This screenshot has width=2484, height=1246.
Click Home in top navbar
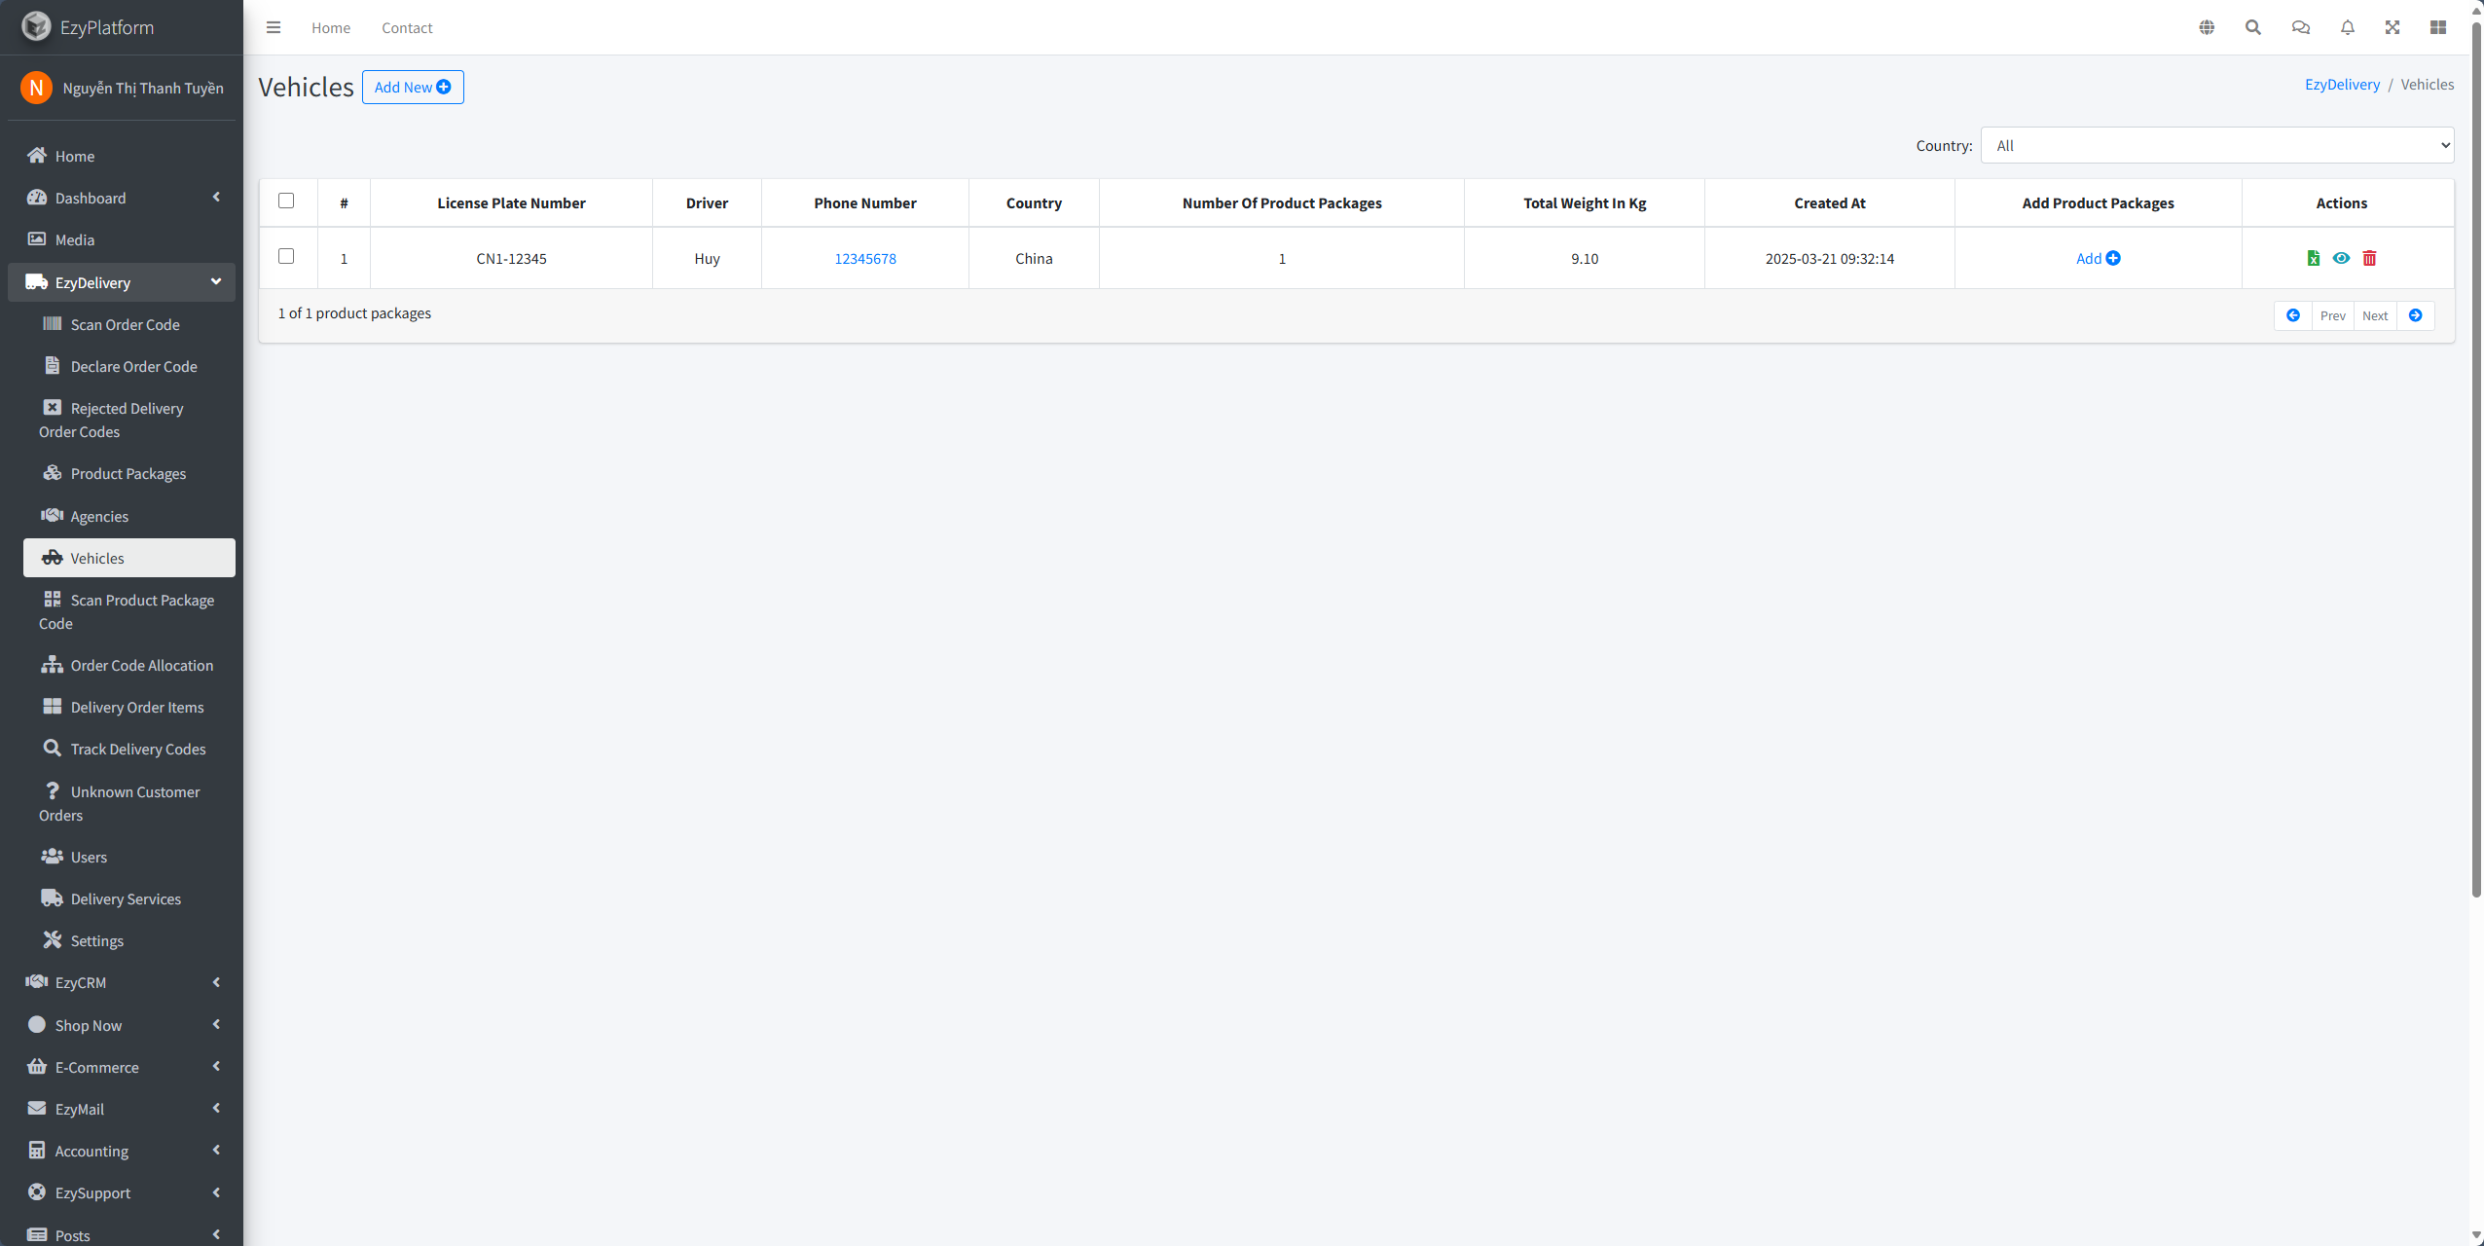(x=331, y=27)
